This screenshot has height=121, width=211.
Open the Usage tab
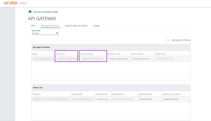point(96,26)
